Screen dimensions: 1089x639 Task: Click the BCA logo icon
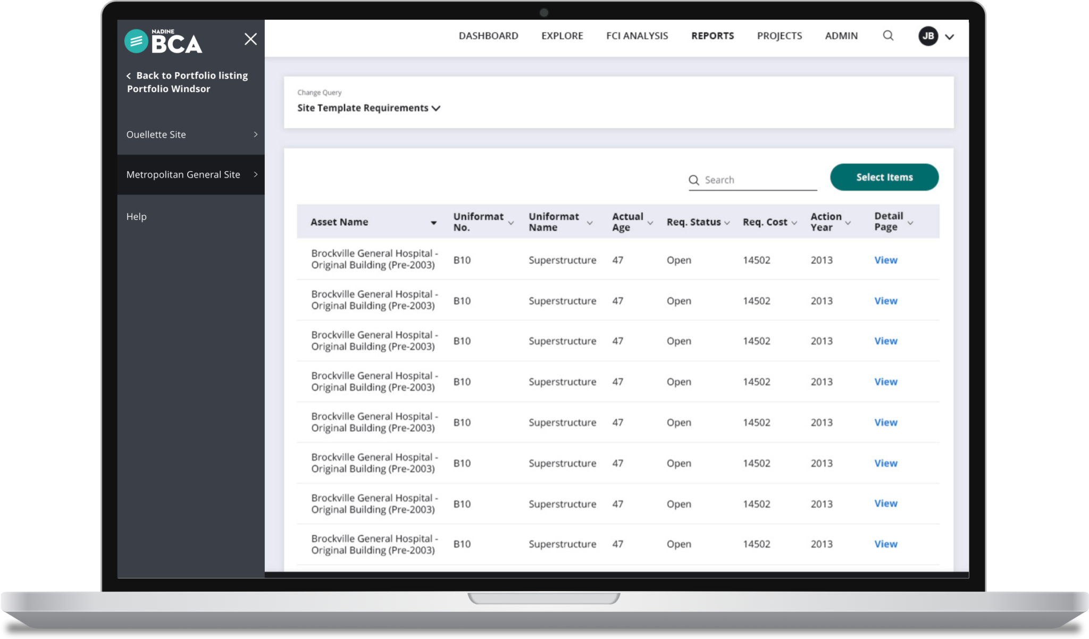(136, 41)
